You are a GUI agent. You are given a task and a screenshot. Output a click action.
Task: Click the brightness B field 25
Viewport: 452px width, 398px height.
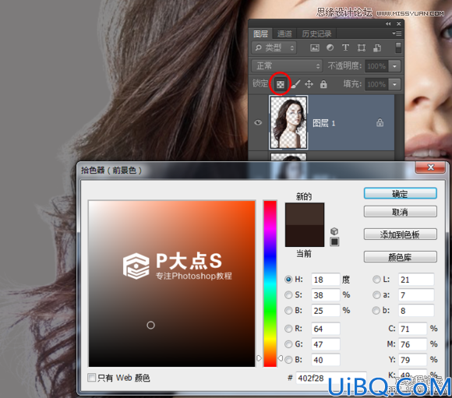[326, 311]
